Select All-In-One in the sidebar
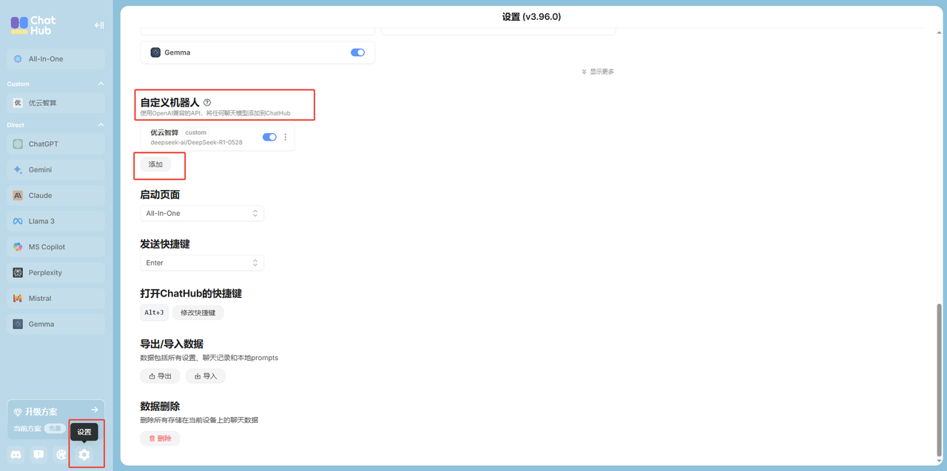Viewport: 947px width, 471px height. [x=56, y=59]
